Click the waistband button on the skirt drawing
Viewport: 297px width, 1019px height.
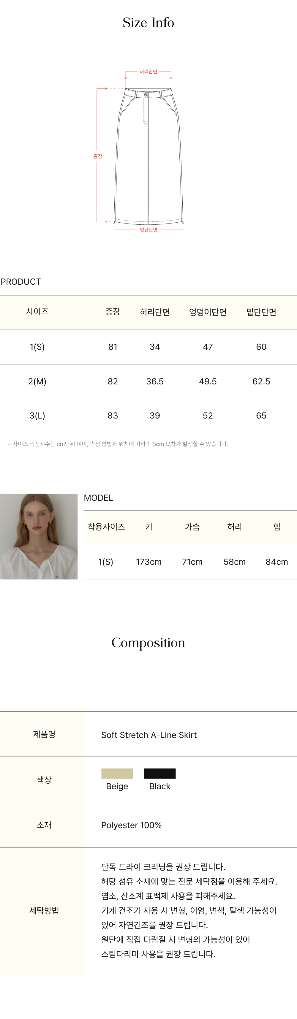[145, 95]
